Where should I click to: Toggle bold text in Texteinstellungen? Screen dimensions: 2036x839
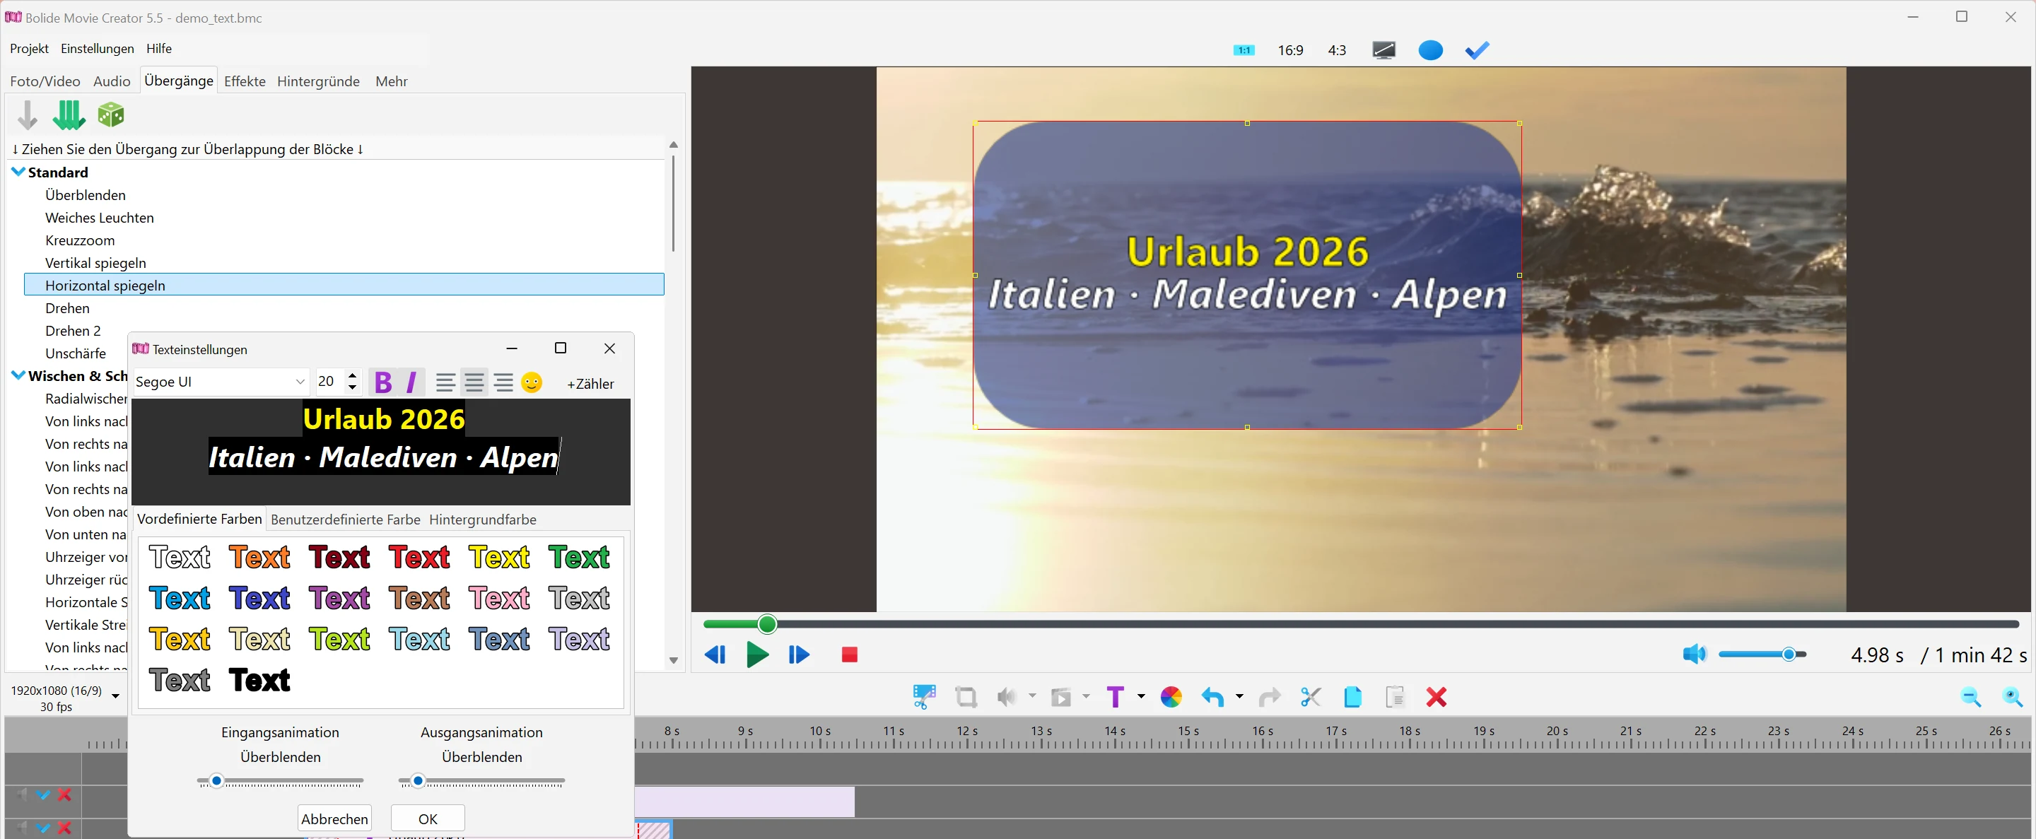point(383,383)
